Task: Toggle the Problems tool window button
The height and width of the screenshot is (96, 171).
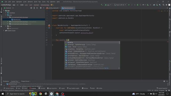Action: tap(33, 88)
